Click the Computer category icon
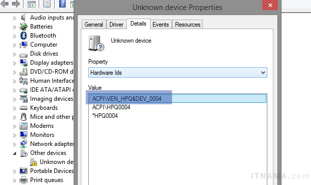 point(24,45)
